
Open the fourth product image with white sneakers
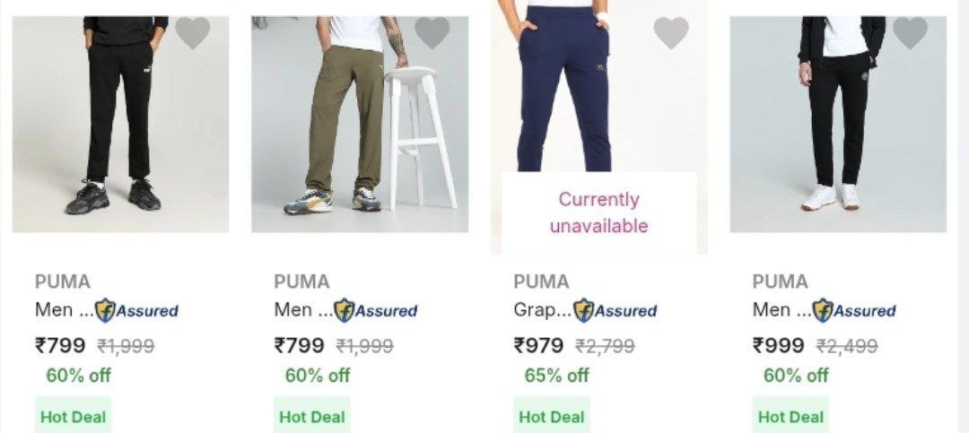click(x=838, y=124)
